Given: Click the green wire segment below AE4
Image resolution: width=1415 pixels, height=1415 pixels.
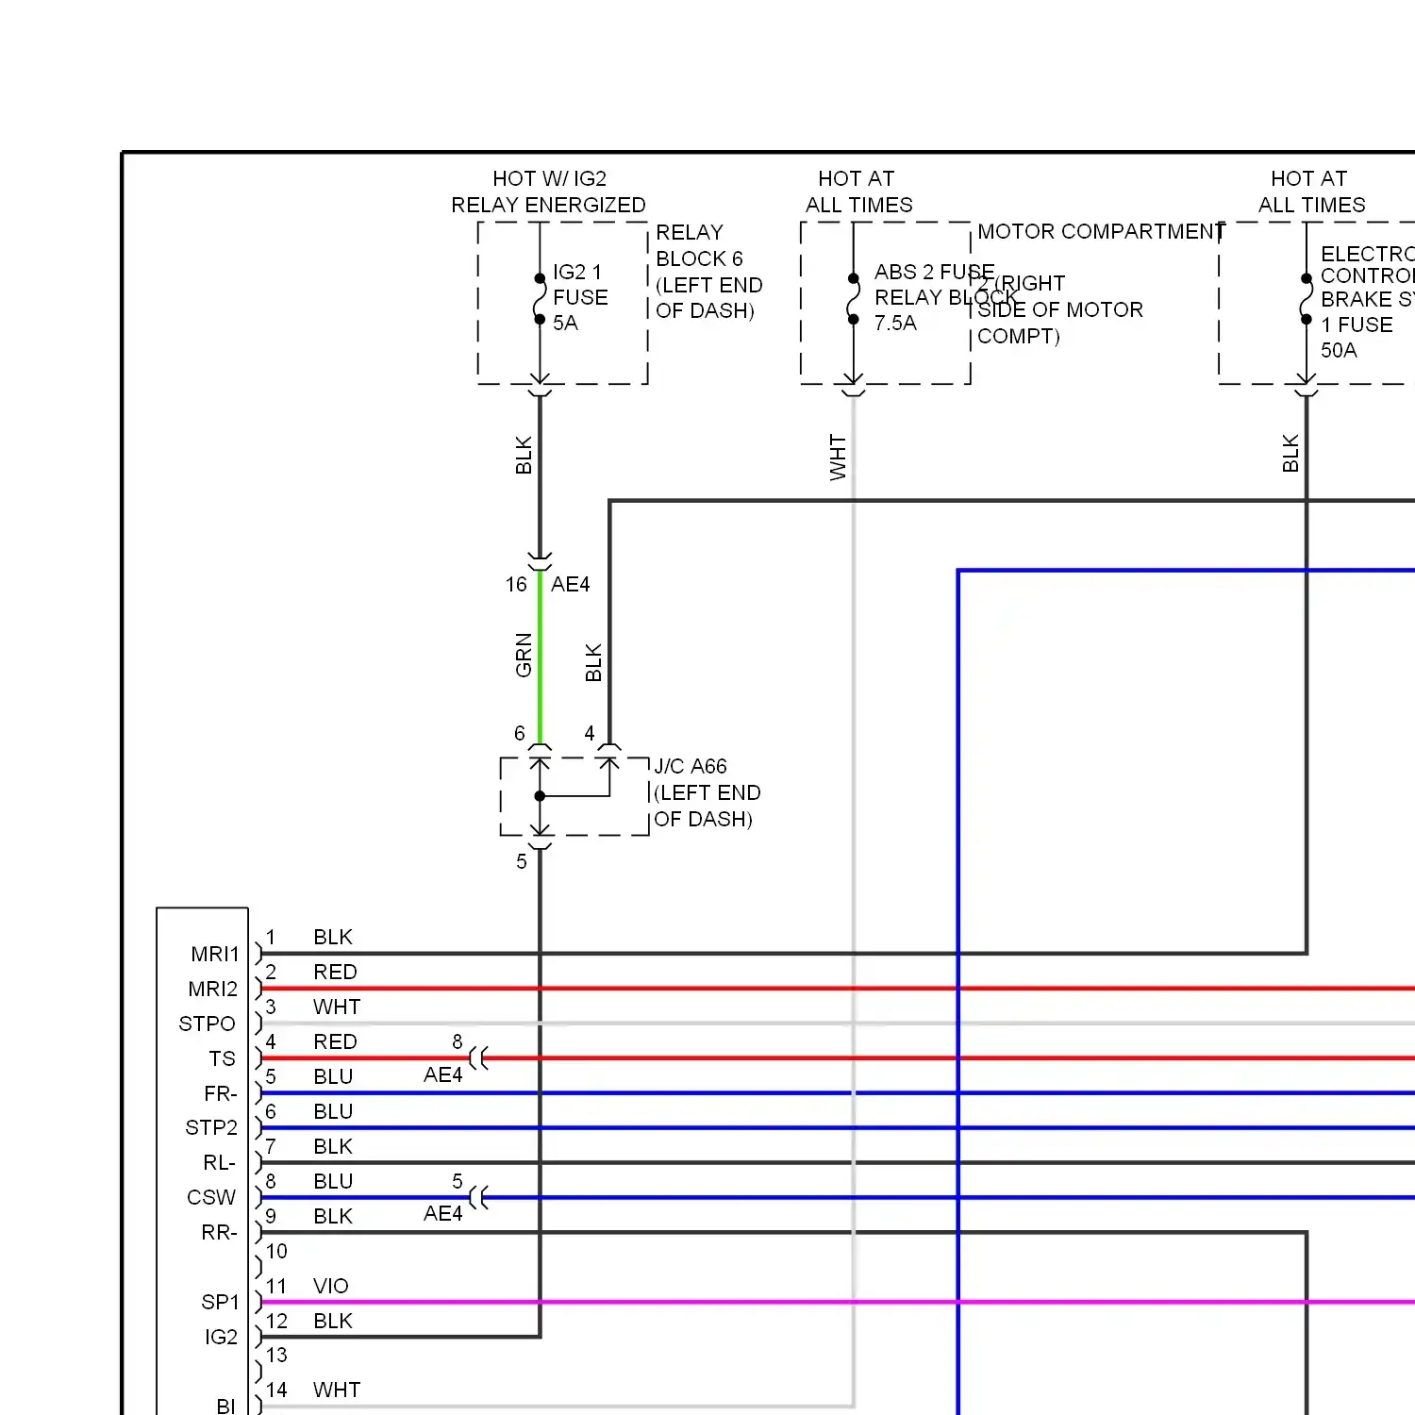Looking at the screenshot, I should pyautogui.click(x=540, y=656).
